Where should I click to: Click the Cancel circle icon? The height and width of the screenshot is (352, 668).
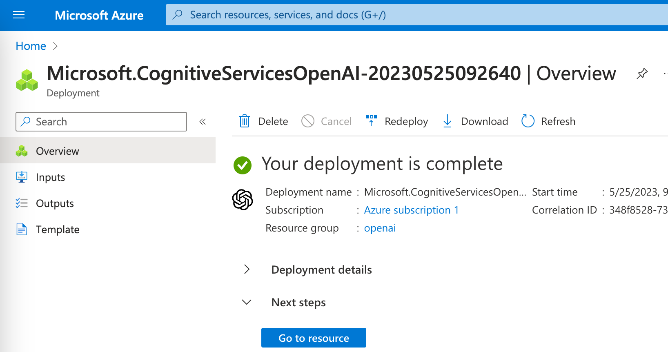tap(308, 121)
